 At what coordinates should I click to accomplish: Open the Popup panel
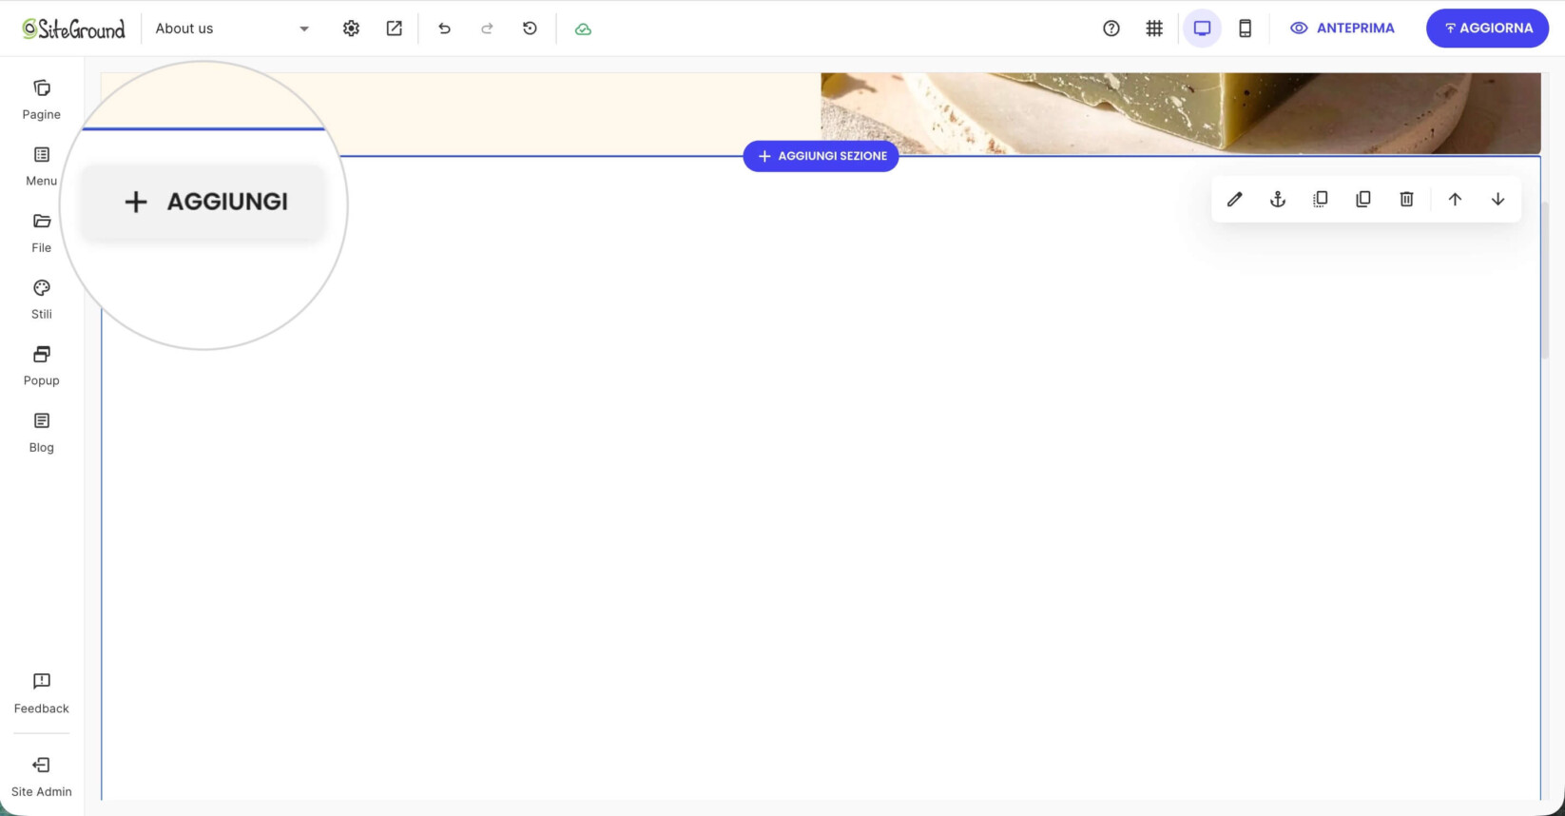42,366
